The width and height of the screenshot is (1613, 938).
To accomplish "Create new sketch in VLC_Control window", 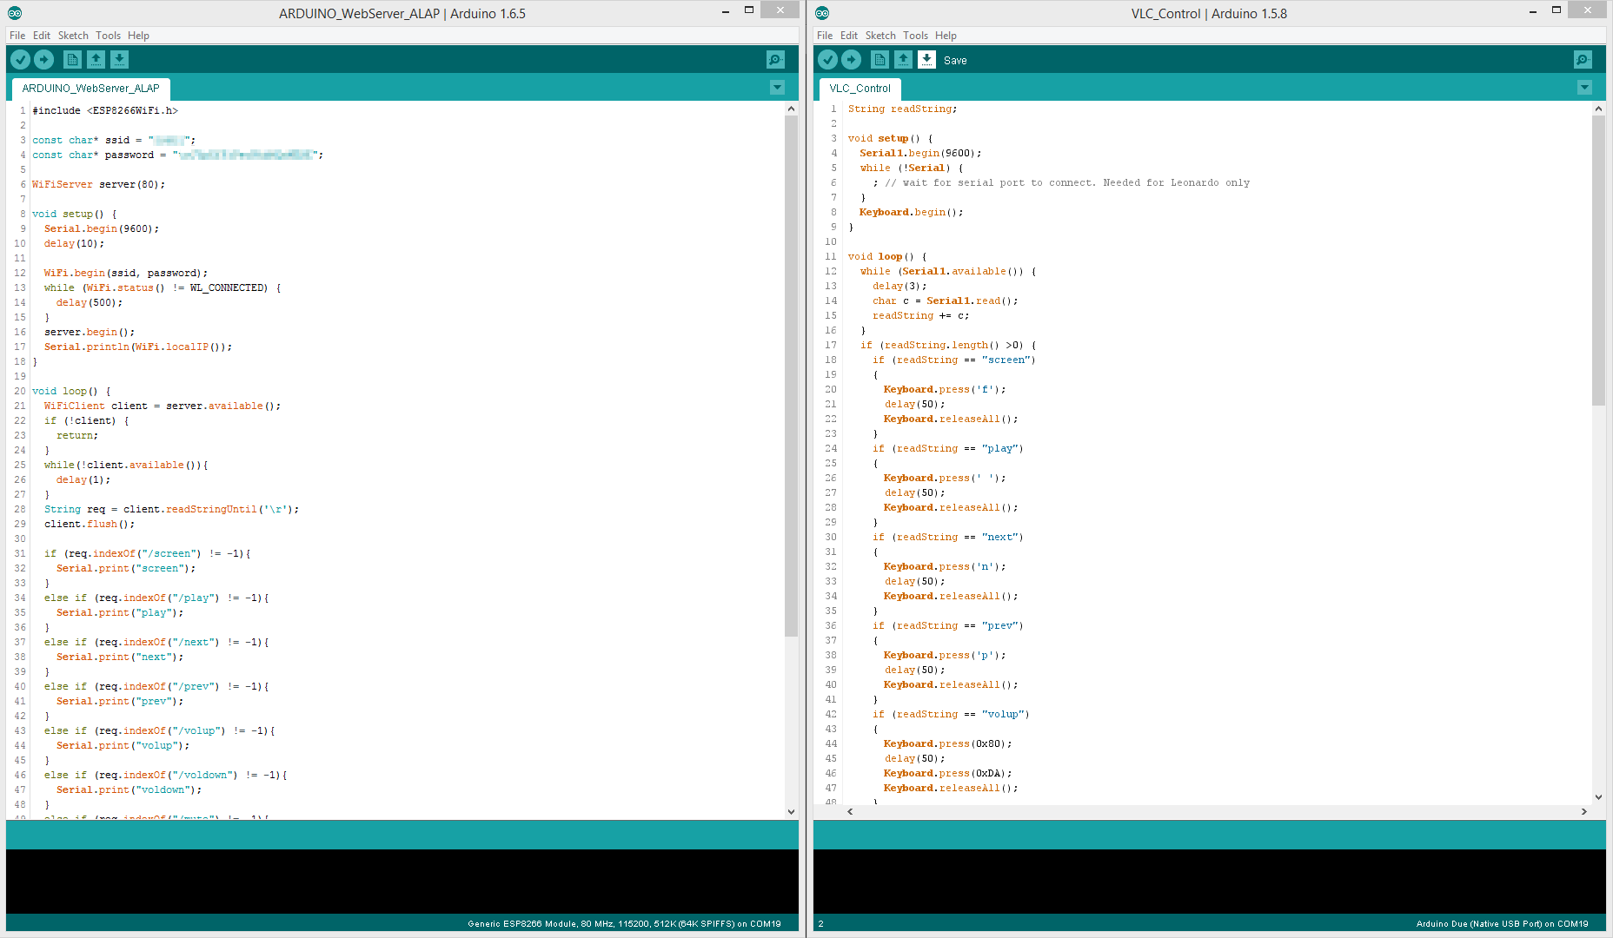I will 880,59.
